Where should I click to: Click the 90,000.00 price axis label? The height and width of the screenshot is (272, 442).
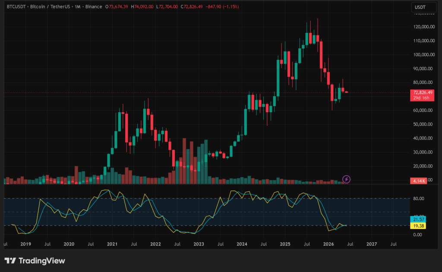tap(423, 69)
